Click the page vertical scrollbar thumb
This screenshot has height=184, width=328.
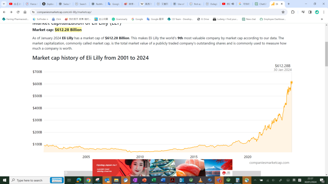pyautogui.click(x=326, y=54)
